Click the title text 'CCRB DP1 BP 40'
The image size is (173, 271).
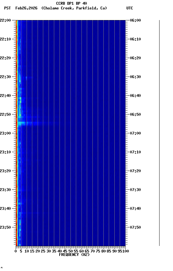coord(71,3)
